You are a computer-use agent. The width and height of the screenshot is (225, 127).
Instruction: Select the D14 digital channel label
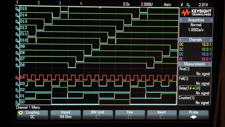[x=24, y=15]
